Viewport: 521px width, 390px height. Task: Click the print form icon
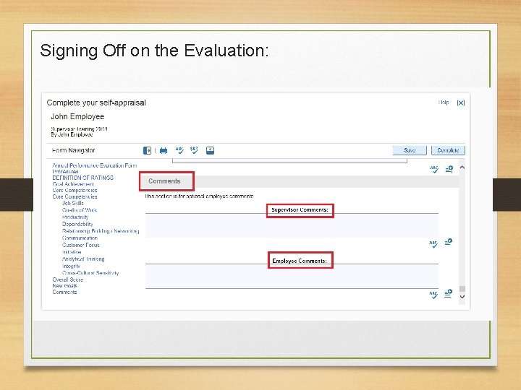click(164, 150)
